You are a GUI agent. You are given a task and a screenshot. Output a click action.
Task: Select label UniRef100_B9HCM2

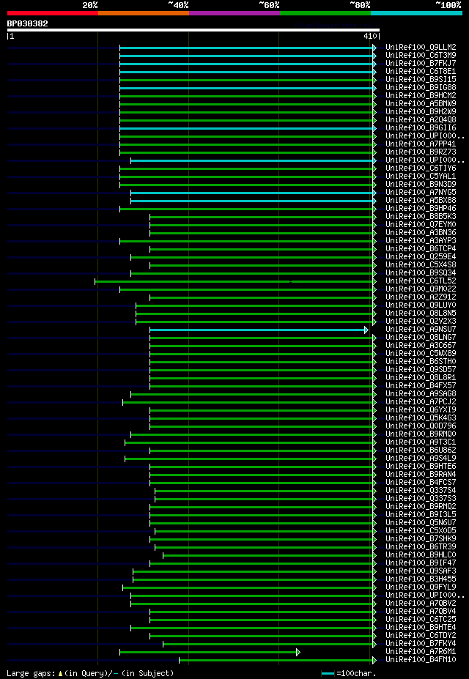[x=421, y=95]
